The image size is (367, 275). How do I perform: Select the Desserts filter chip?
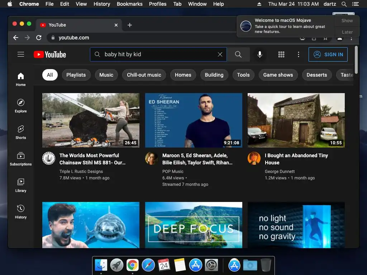(317, 75)
